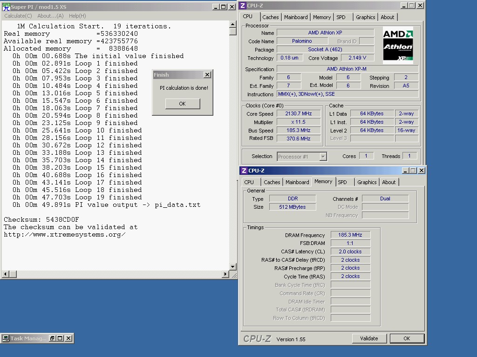The height and width of the screenshot is (357, 477).
Task: Switch to Graphics tab in upper CPU-Z window
Action: pyautogui.click(x=365, y=17)
